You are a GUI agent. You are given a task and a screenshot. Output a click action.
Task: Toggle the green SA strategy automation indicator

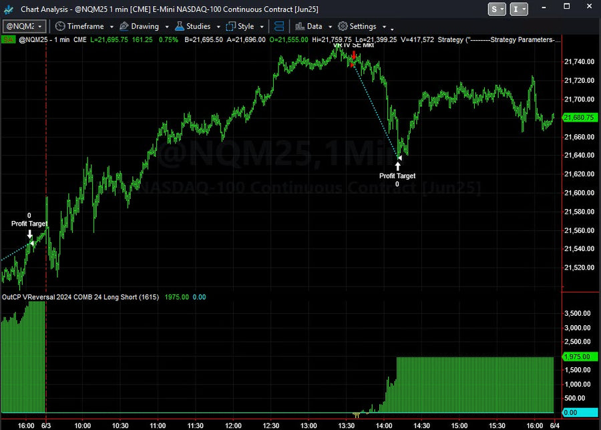[x=8, y=39]
